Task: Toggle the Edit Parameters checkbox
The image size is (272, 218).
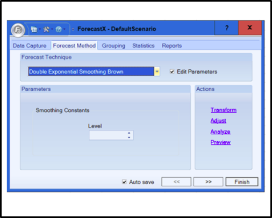Action: coord(172,71)
